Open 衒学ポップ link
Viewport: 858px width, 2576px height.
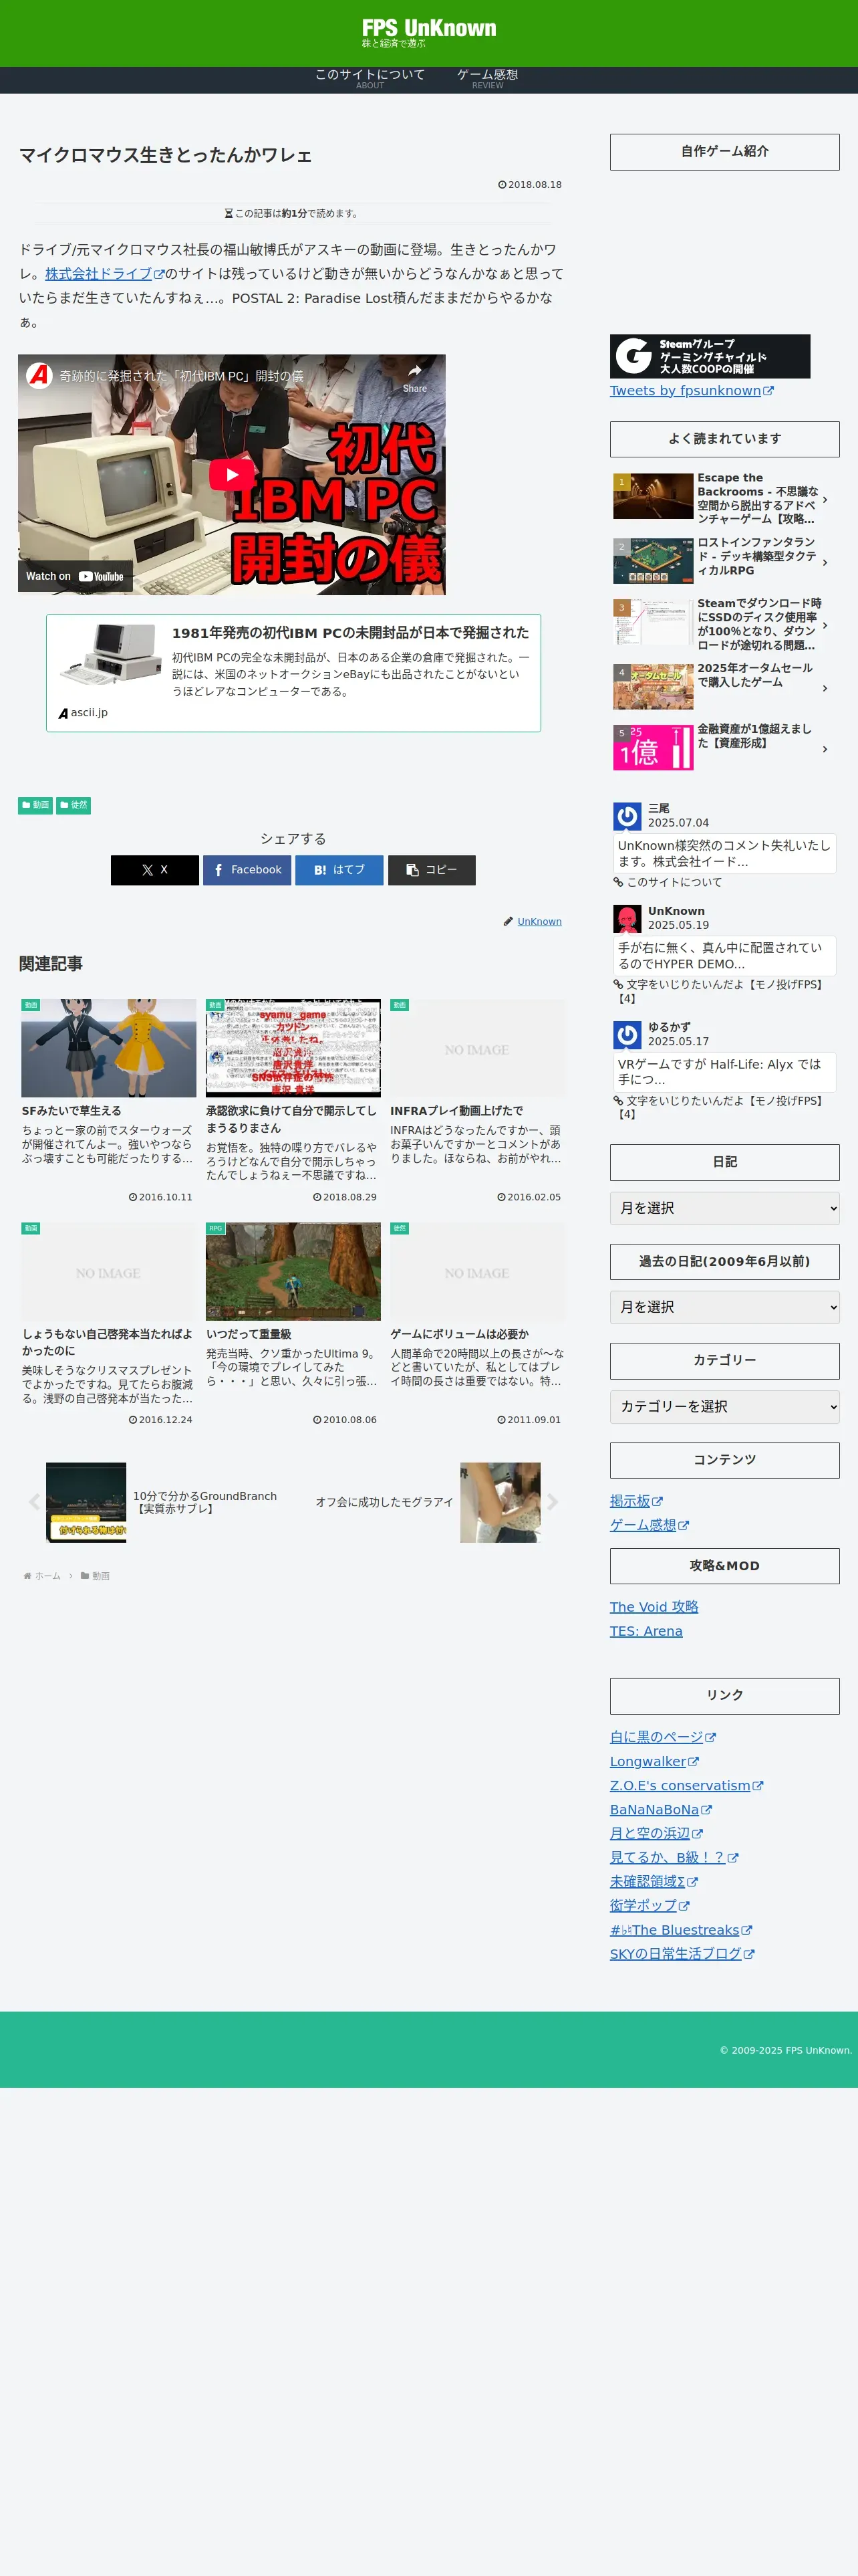(x=650, y=1906)
